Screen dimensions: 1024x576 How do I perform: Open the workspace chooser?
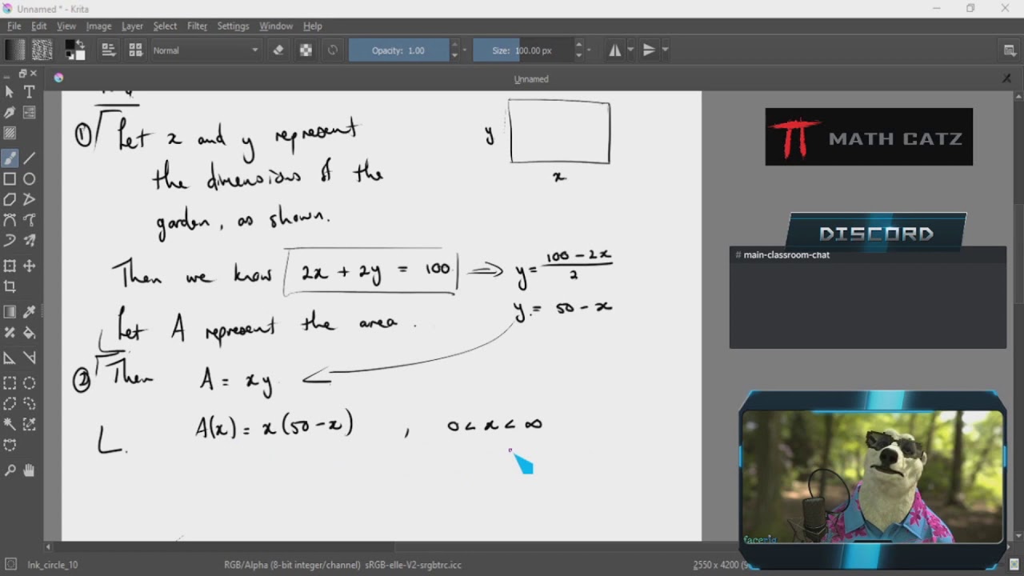pyautogui.click(x=1010, y=50)
